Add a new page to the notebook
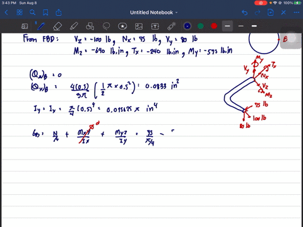Viewport: 303px width, 227px height. [x=270, y=13]
